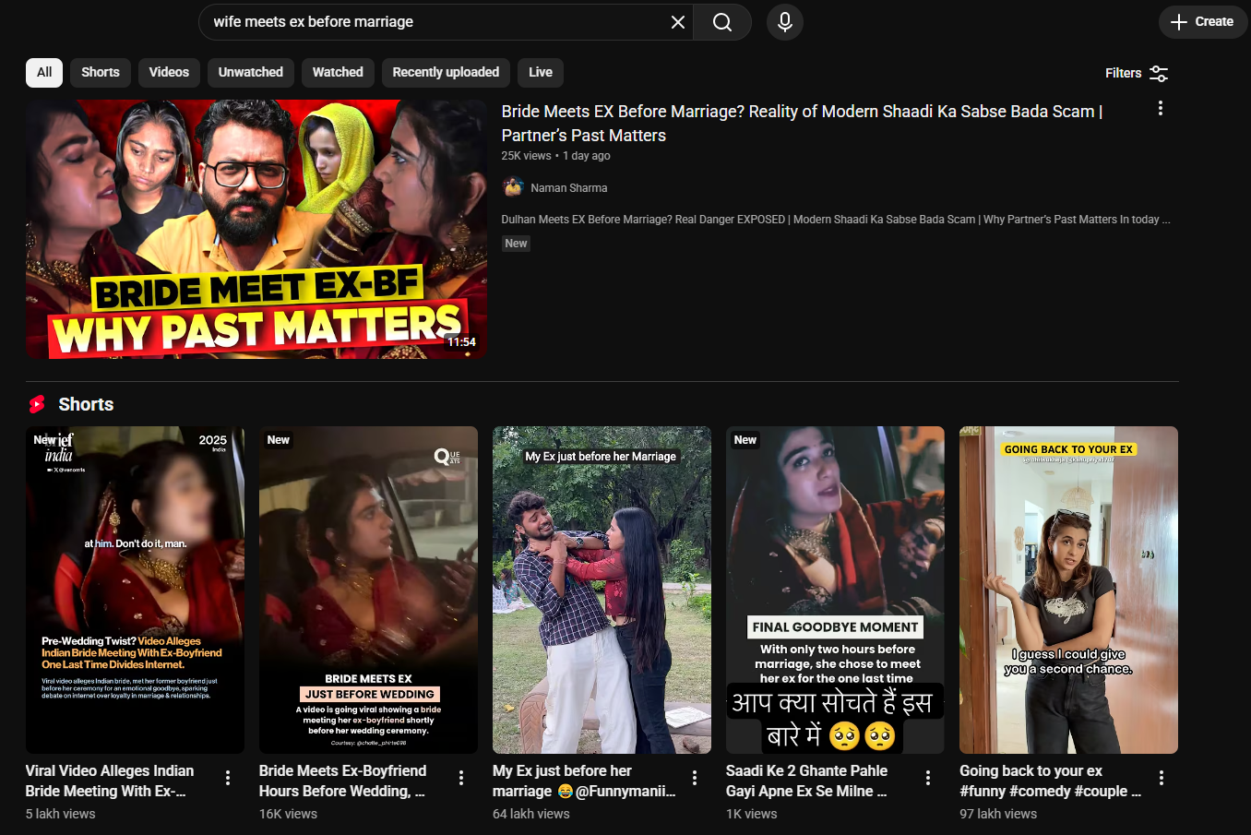This screenshot has width=1251, height=835.
Task: Open the Bride Meet Ex-BF video thumbnail
Action: pyautogui.click(x=256, y=229)
